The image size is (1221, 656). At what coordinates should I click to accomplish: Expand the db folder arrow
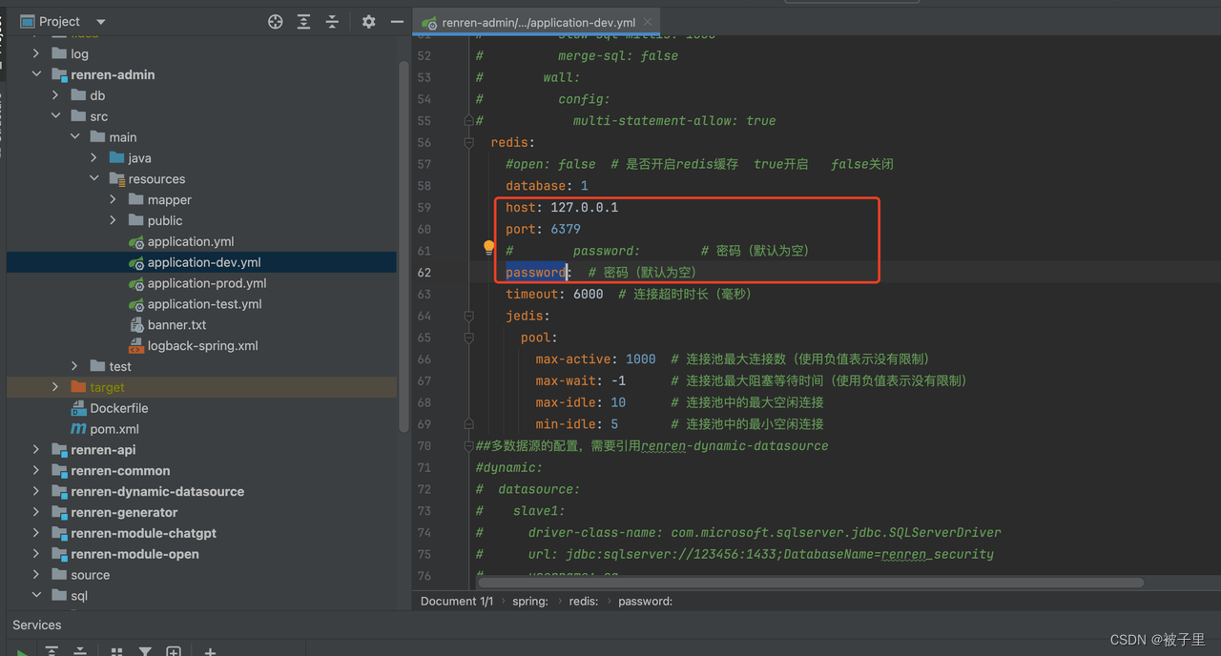[x=55, y=95]
